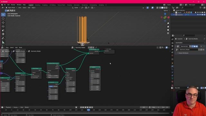The image size is (206, 116).
Task: Toggle modifier show in viewport
Action: [x=194, y=46]
